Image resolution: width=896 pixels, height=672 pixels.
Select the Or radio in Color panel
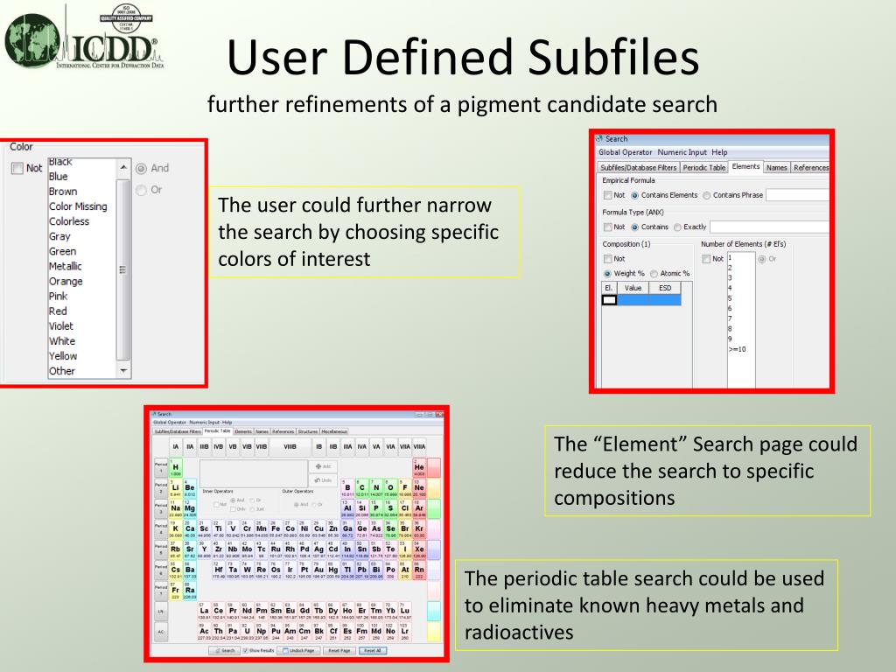(141, 190)
